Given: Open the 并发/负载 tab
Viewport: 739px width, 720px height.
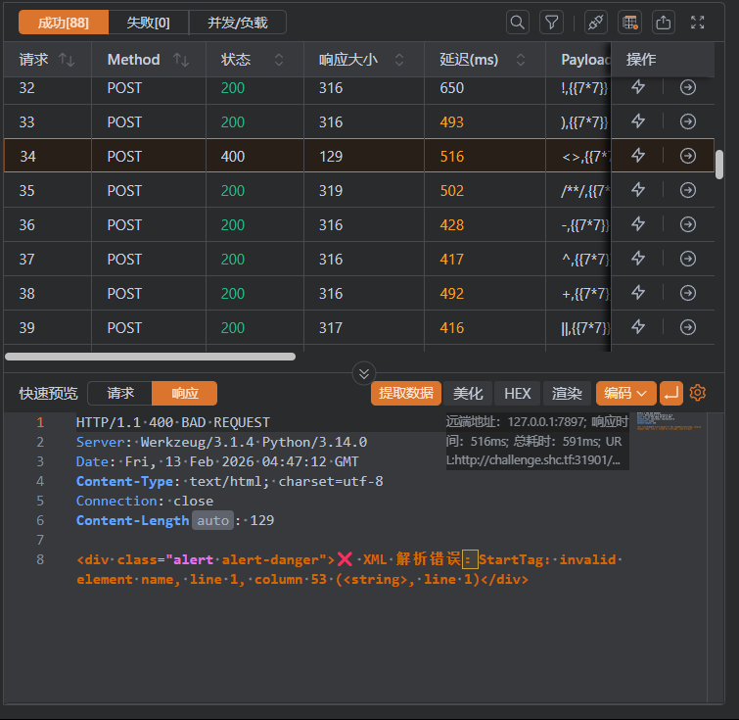Looking at the screenshot, I should pyautogui.click(x=237, y=22).
